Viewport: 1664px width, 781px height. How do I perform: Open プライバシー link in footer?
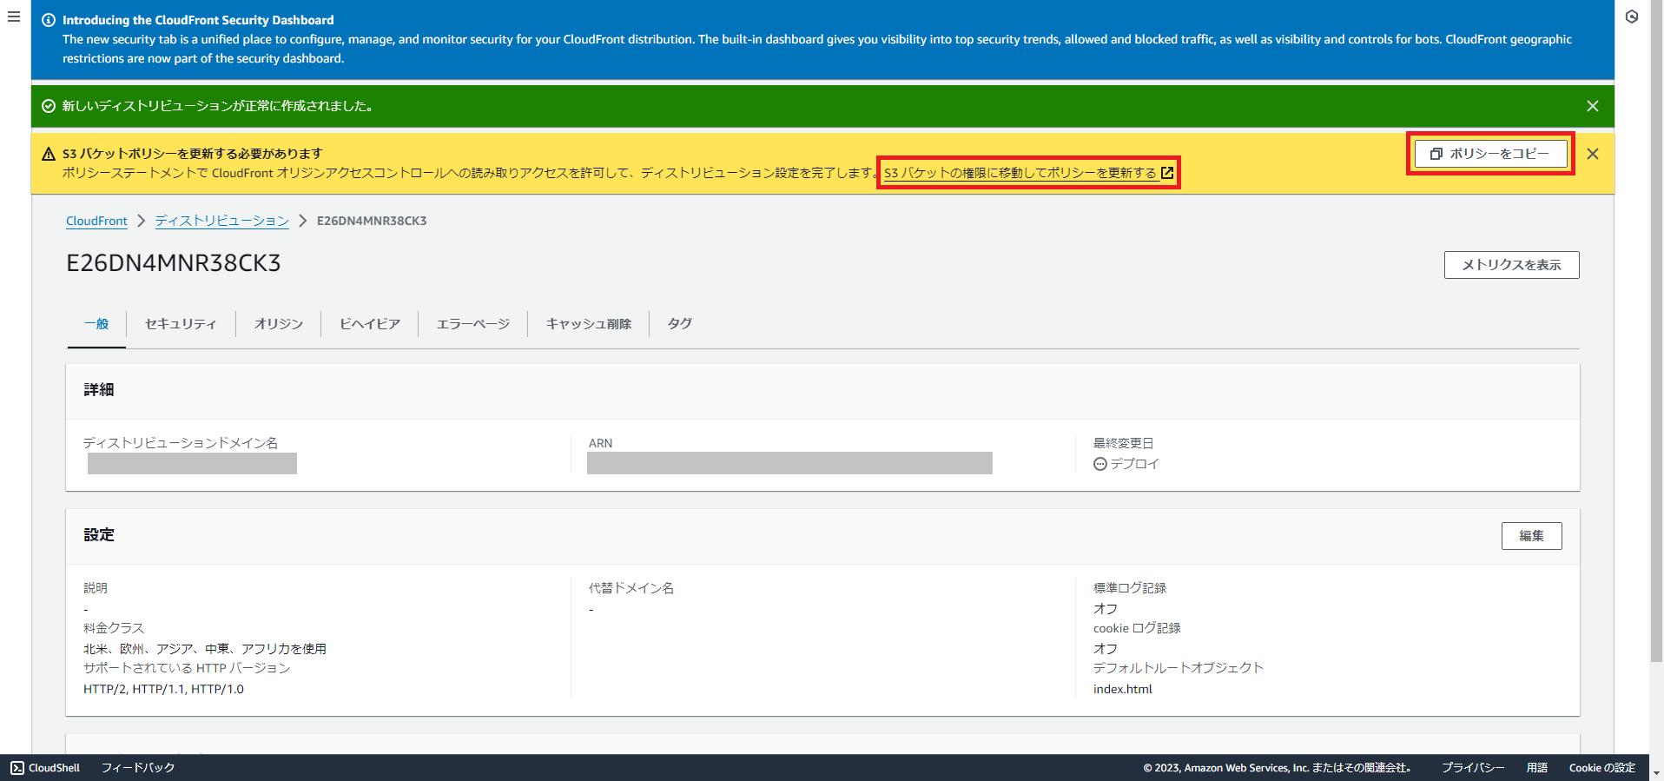[1473, 768]
